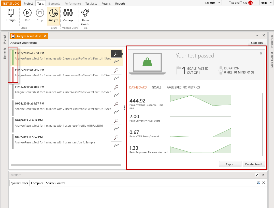Copy output contents icon
The width and height of the screenshot is (274, 208).
coord(258,183)
